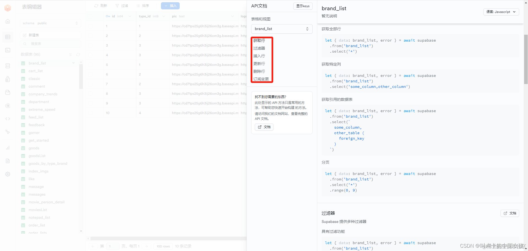Open the Home page from sidebar
Viewport: 528px width, 251px height.
point(8,21)
